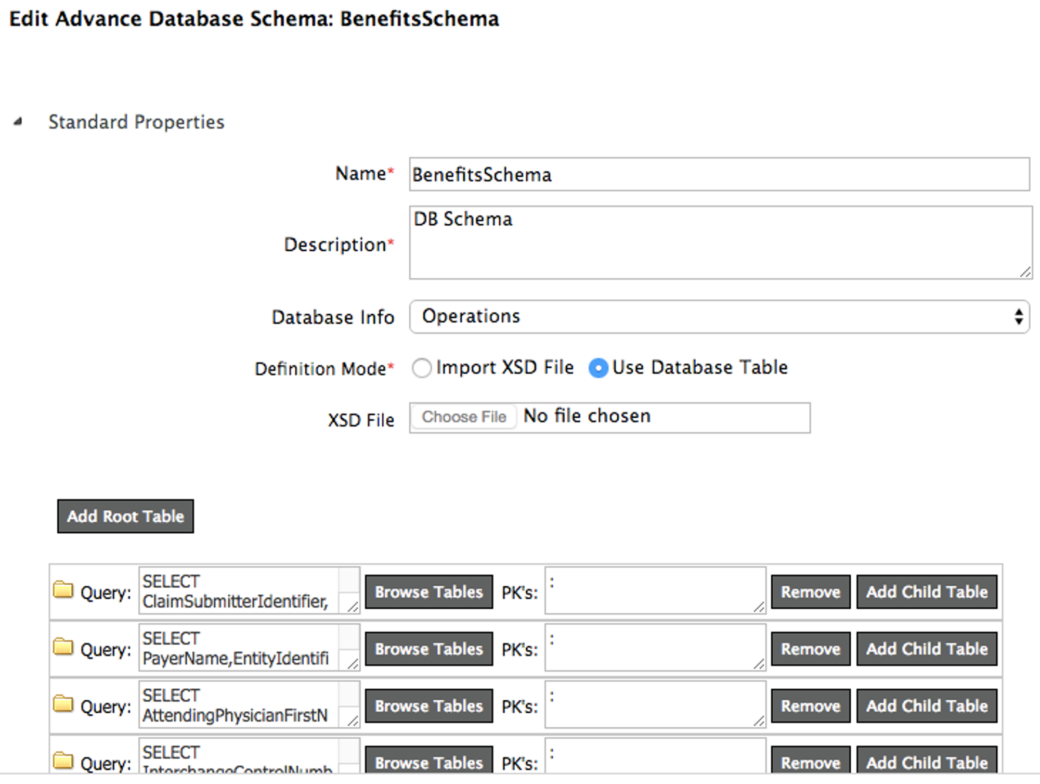Screen dimensions: 1040x784
Task: Remove the PayerName query row
Action: (x=810, y=649)
